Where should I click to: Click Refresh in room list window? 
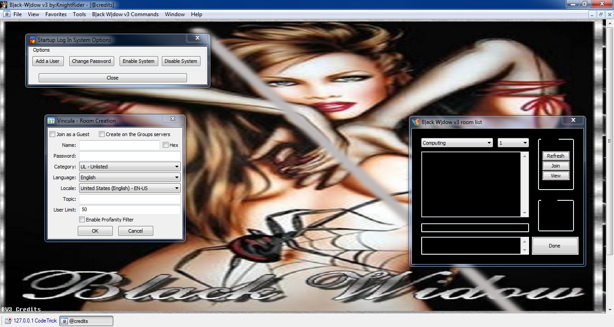556,156
